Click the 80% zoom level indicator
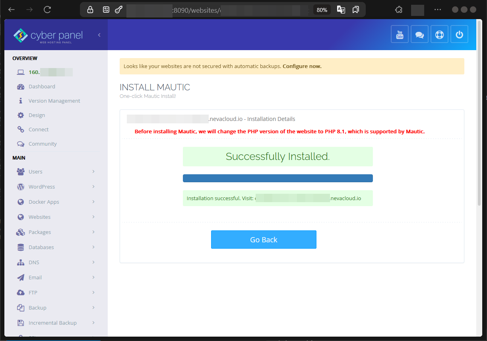This screenshot has width=487, height=341. [x=322, y=10]
